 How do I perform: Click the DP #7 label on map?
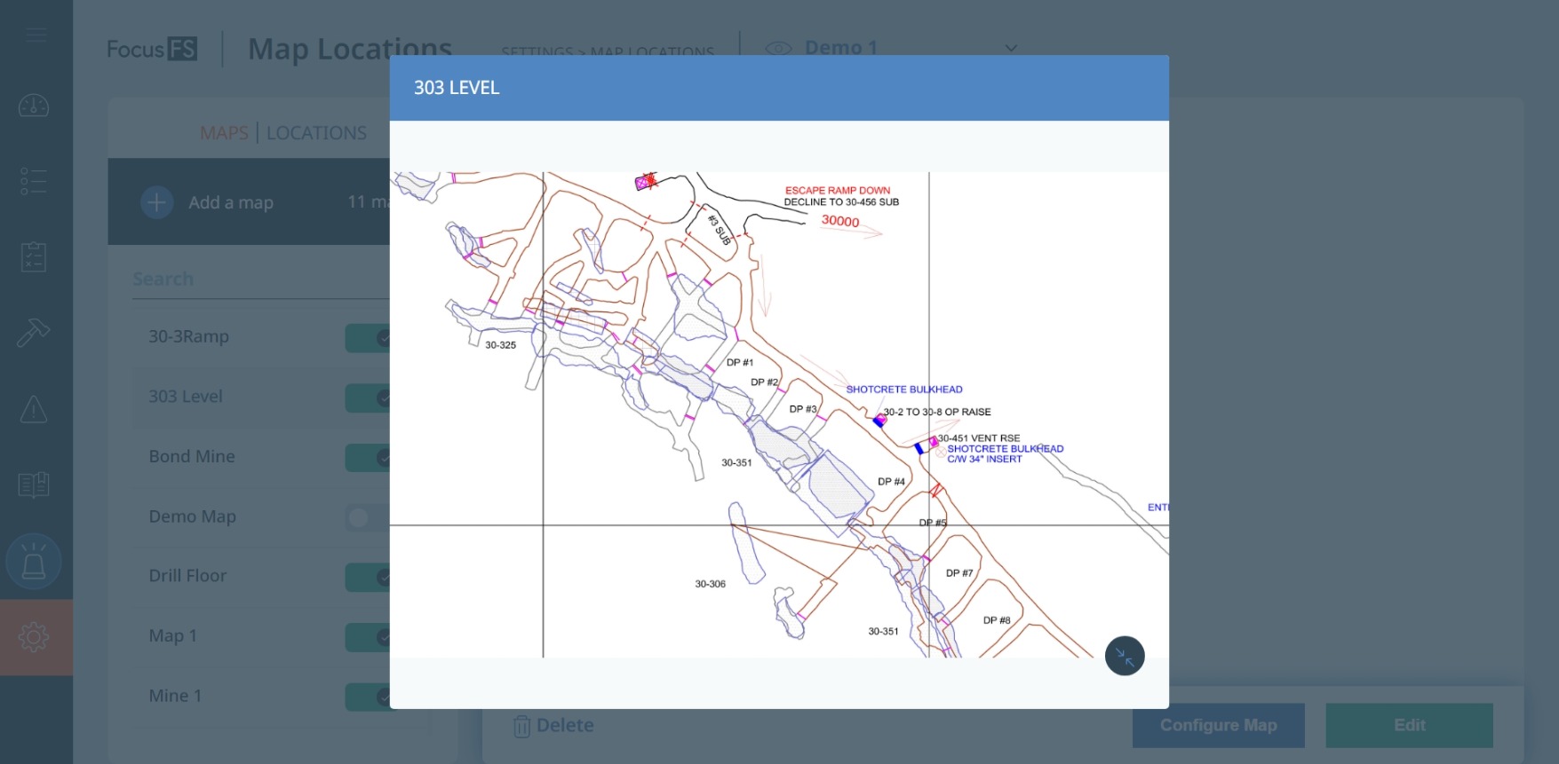[959, 573]
